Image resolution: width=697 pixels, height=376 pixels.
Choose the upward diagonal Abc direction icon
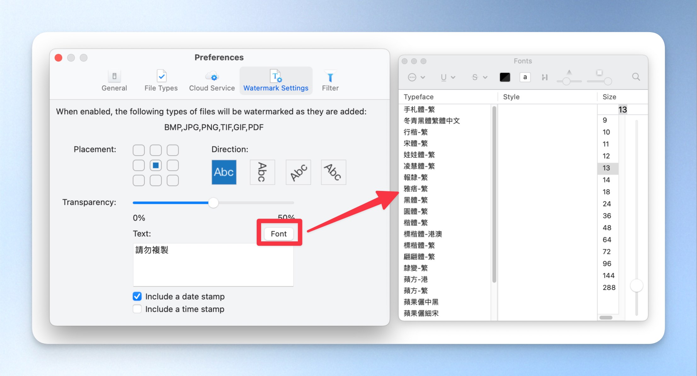pyautogui.click(x=298, y=172)
